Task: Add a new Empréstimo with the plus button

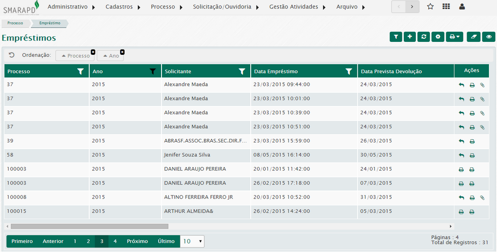Action: pyautogui.click(x=410, y=37)
